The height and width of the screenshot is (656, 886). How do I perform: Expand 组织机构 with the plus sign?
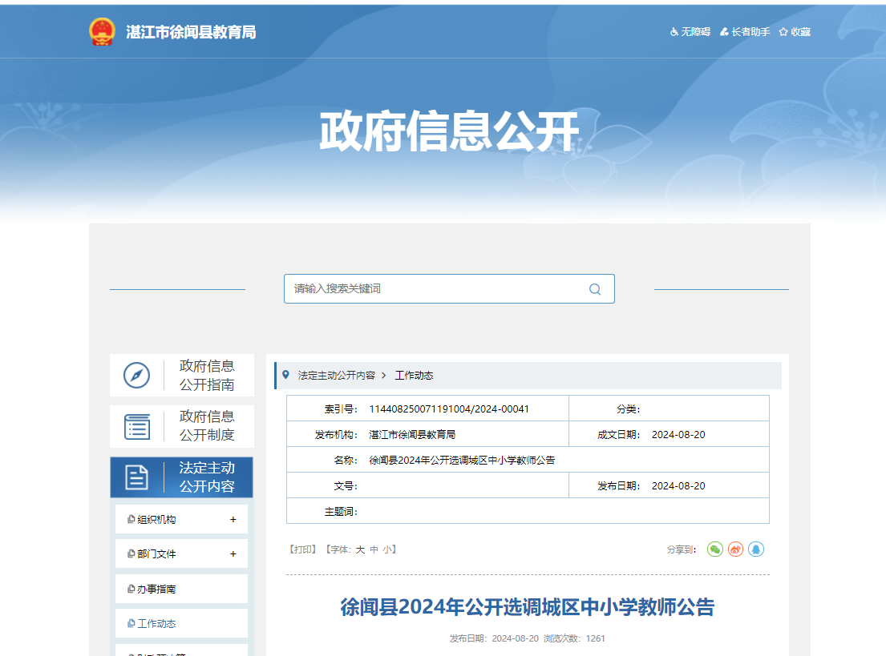tap(233, 519)
